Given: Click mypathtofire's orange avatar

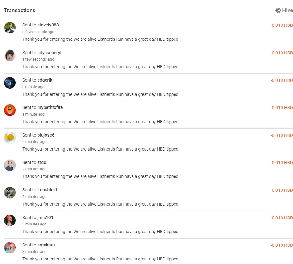Looking at the screenshot, I should [x=10, y=110].
